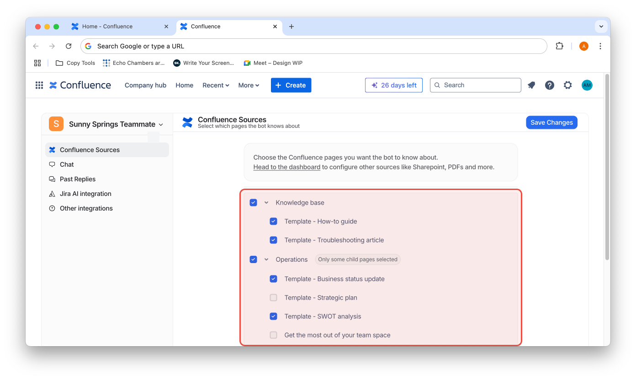This screenshot has width=636, height=380.
Task: Open Jira AI integration in sidebar
Action: 107,194
